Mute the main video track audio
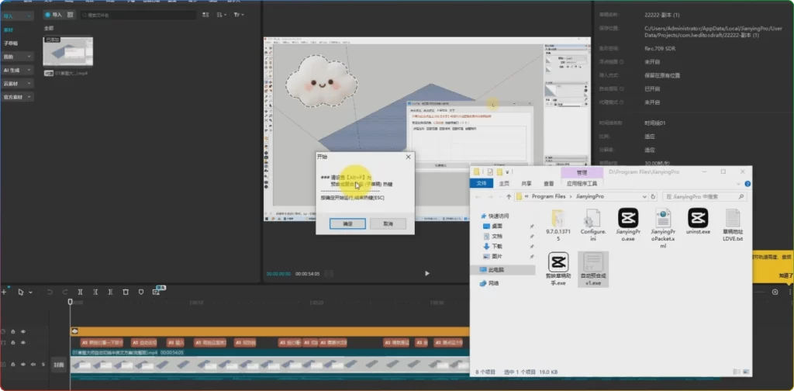The height and width of the screenshot is (391, 794). (x=33, y=364)
